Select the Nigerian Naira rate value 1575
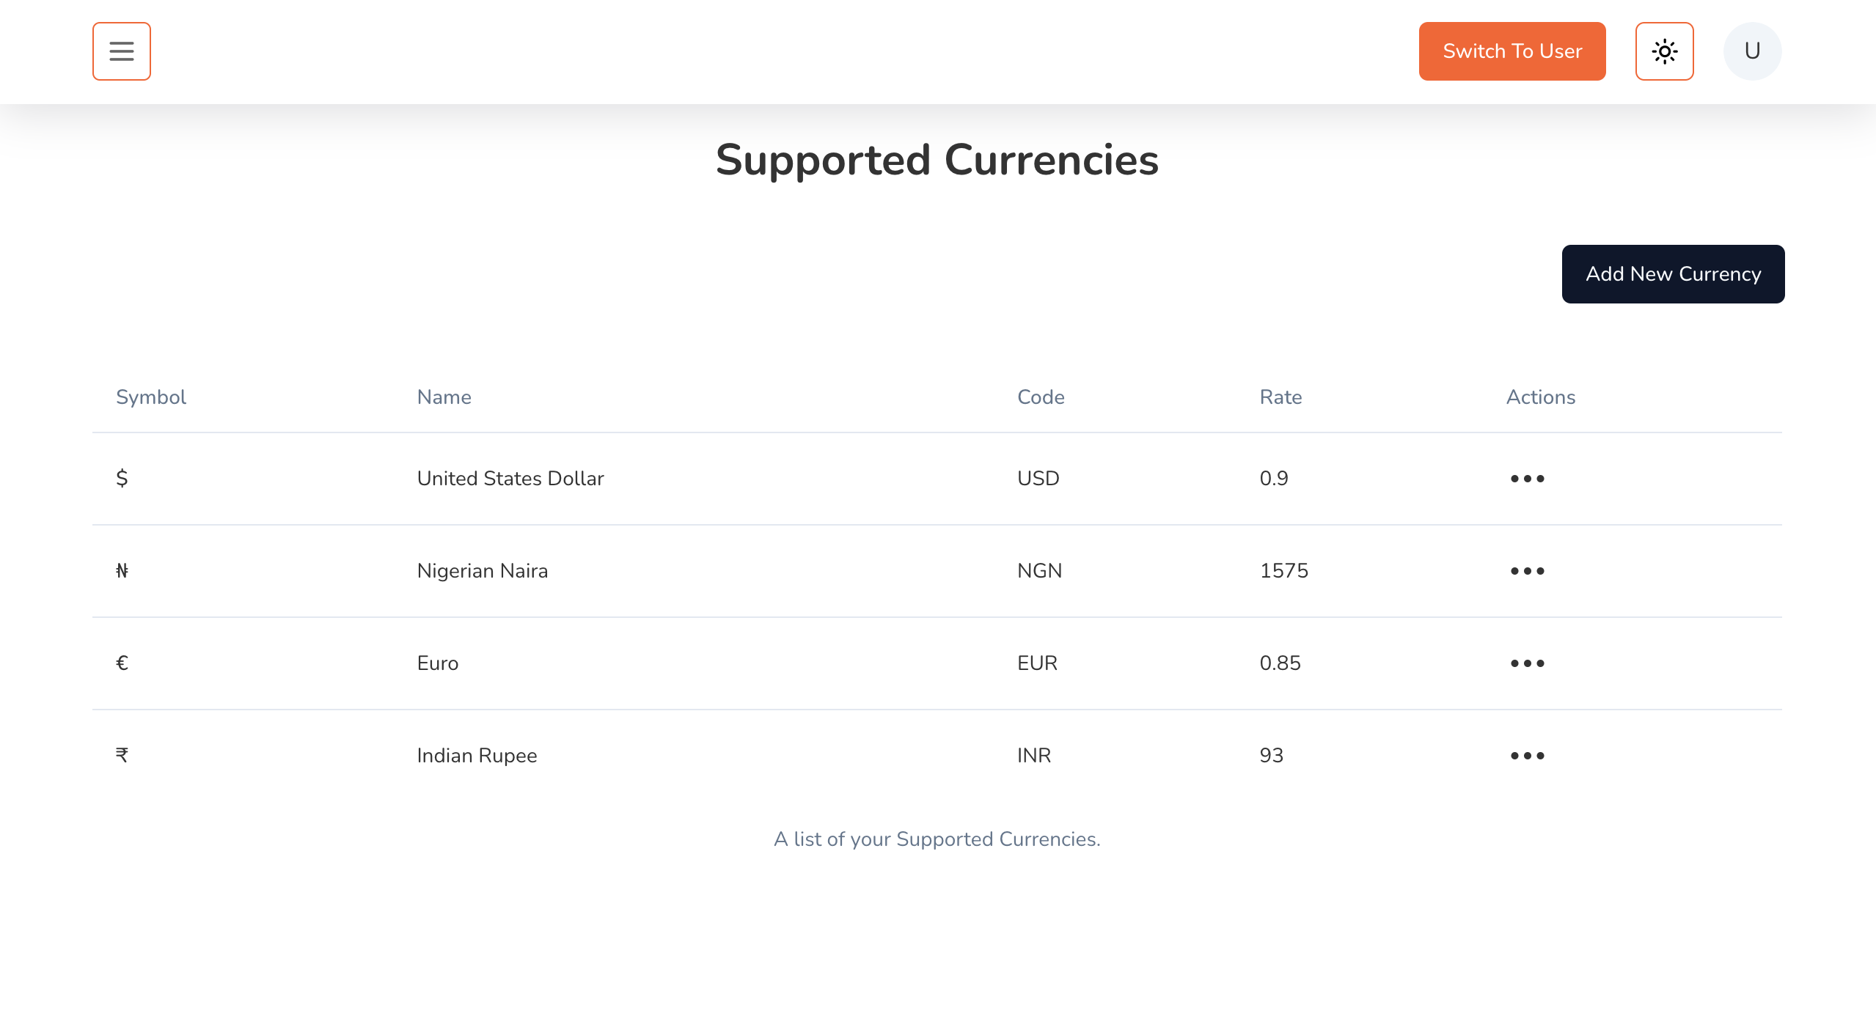1876x1035 pixels. point(1283,571)
